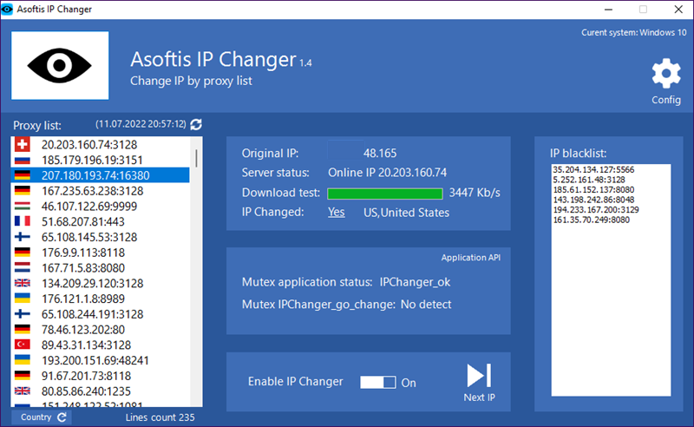Refresh the proxy list with the reload icon
The image size is (694, 427).
coord(196,124)
